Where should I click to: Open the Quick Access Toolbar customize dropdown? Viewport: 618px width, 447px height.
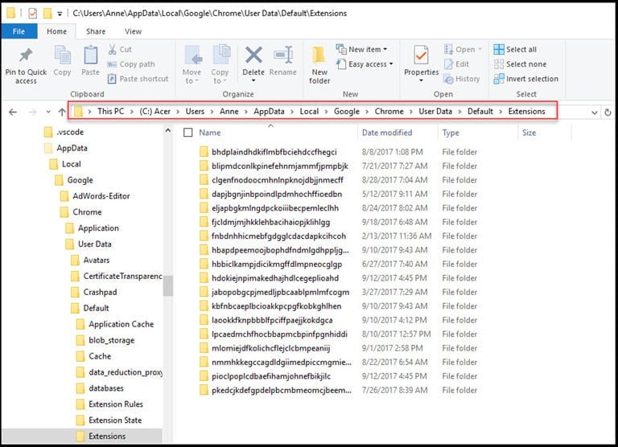coord(60,14)
